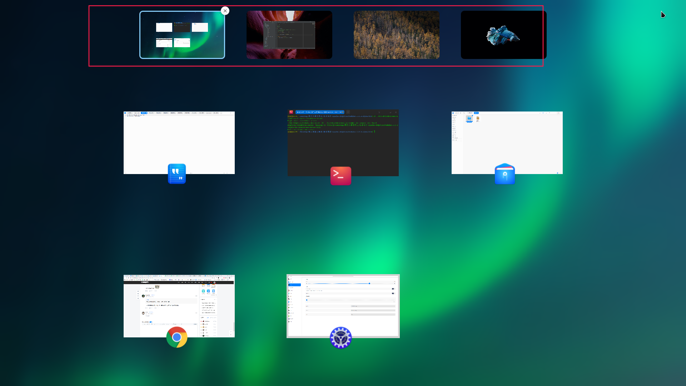Click the blue text editor app icon

(x=177, y=174)
